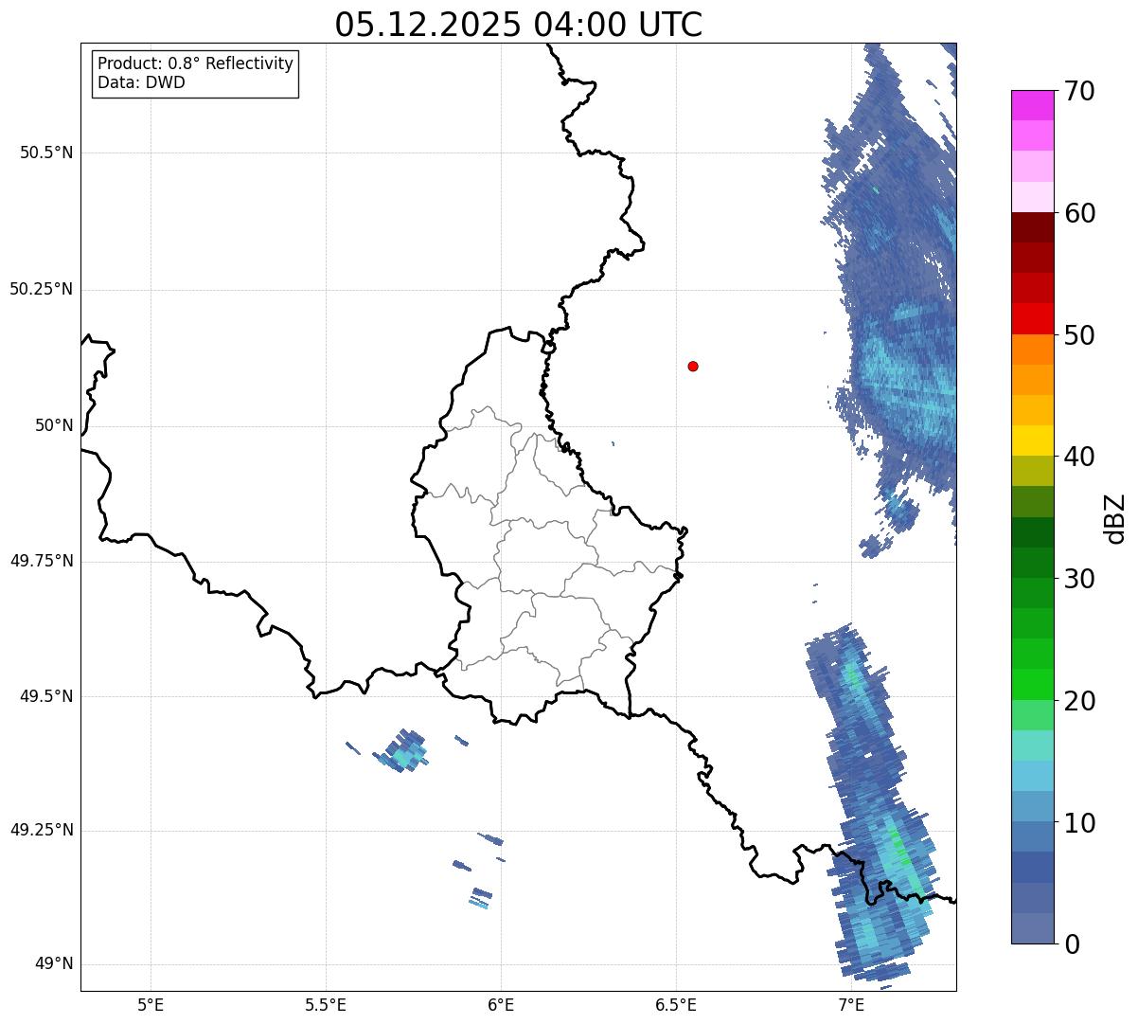
Task: Click the colorbar tick label 60
Action: [1079, 213]
